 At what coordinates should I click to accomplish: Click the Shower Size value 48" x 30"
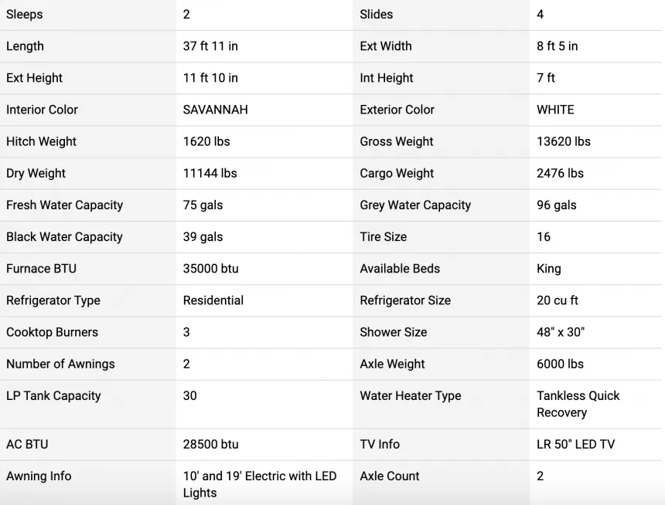tap(561, 332)
